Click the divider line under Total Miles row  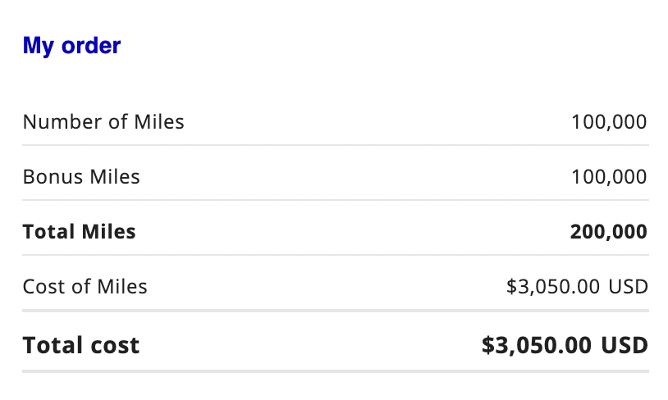[335, 255]
